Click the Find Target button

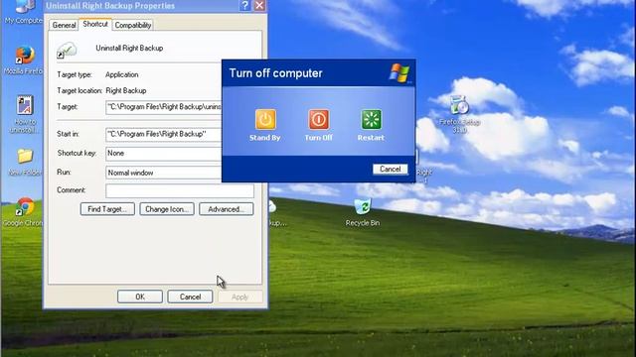pyautogui.click(x=107, y=209)
